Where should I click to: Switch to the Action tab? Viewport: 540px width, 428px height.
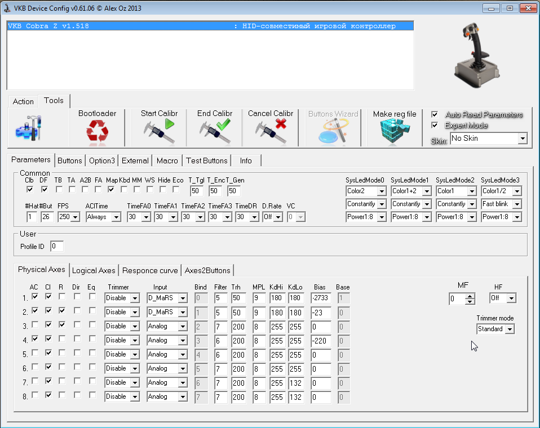(x=23, y=101)
